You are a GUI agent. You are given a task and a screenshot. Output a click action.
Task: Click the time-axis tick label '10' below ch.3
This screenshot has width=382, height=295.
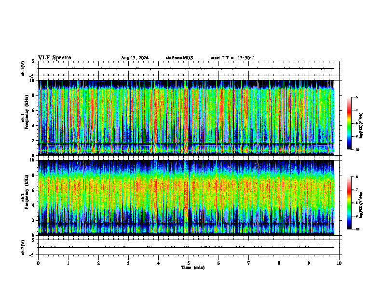(x=339, y=263)
